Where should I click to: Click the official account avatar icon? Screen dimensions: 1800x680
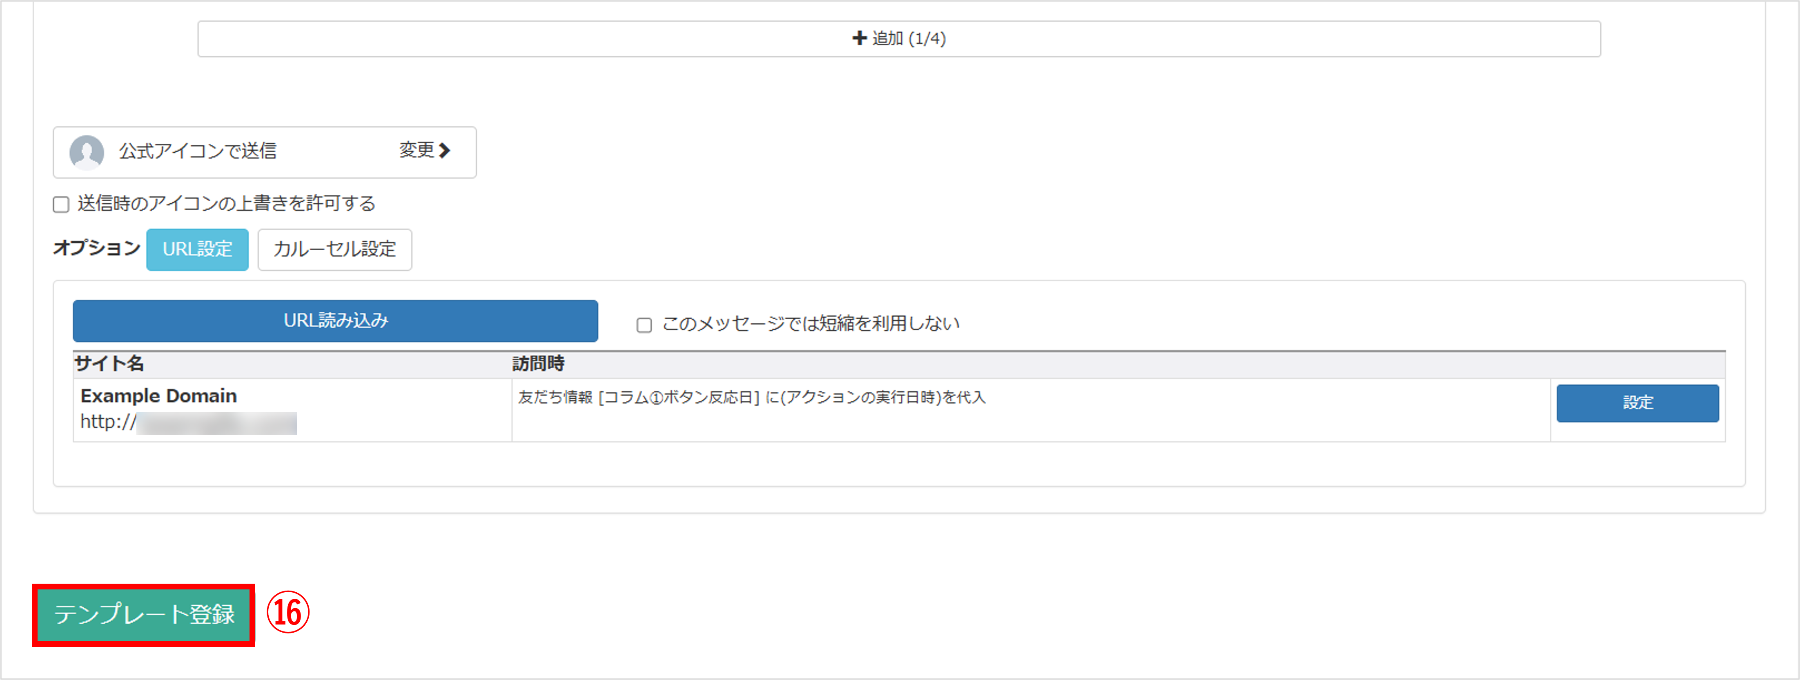(x=87, y=151)
